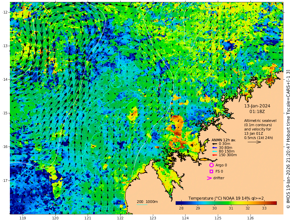Click the 'Argo 0' label

(221, 165)
